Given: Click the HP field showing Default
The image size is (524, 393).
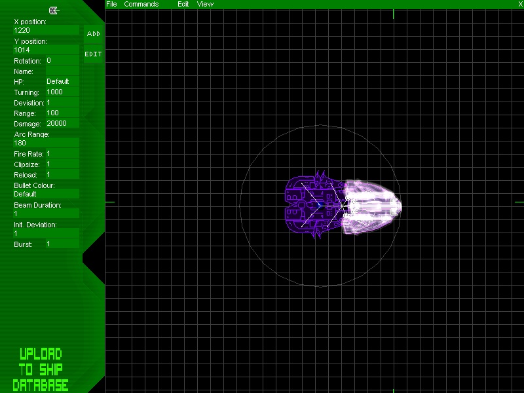Looking at the screenshot, I should click(x=62, y=81).
